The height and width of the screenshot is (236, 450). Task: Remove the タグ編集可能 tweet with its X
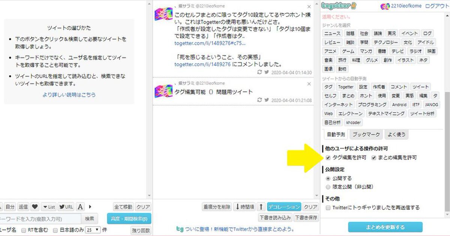point(309,84)
